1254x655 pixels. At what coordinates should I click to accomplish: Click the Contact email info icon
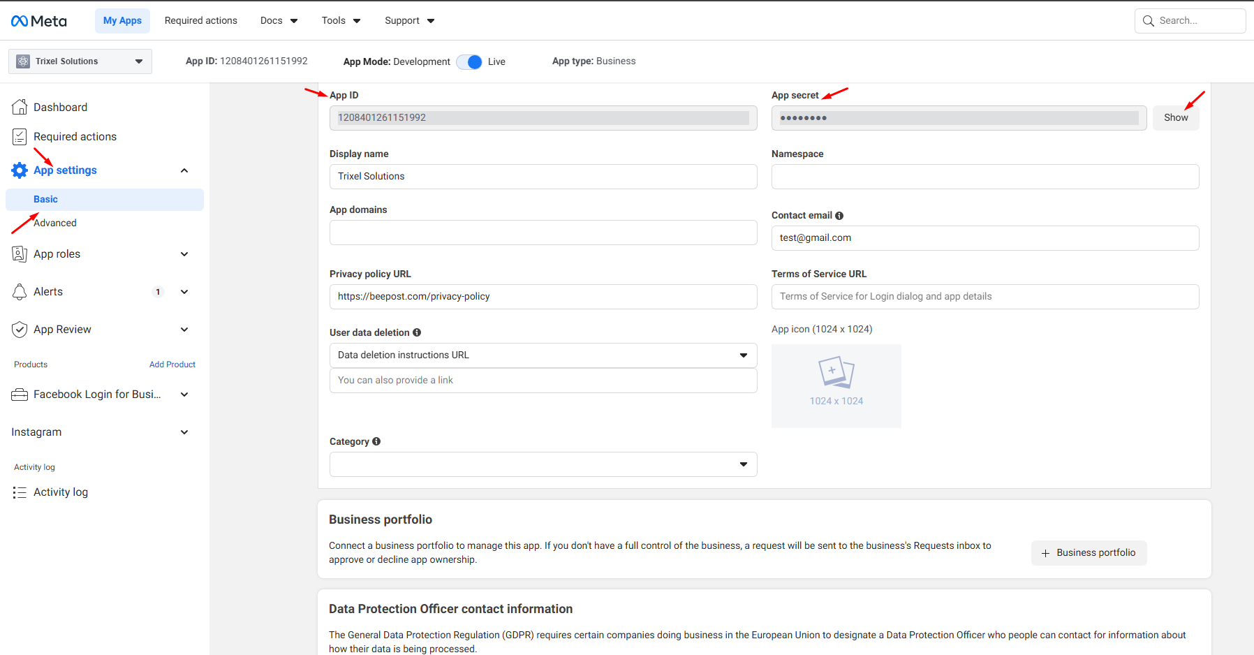click(x=839, y=216)
